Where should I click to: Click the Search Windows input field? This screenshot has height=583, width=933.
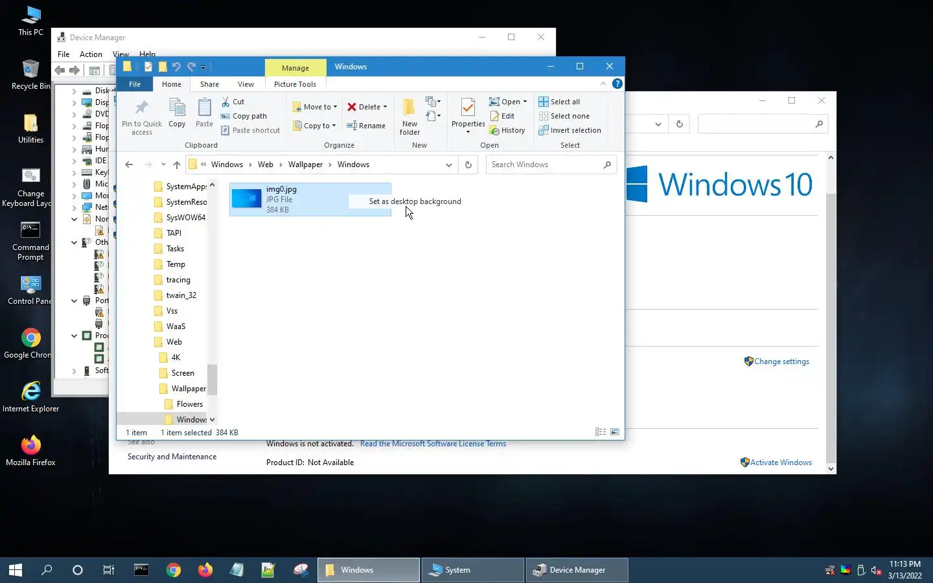pos(544,165)
